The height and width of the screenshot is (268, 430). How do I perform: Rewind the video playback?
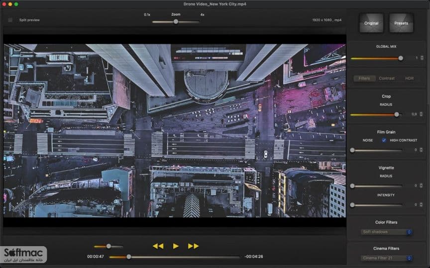click(158, 246)
